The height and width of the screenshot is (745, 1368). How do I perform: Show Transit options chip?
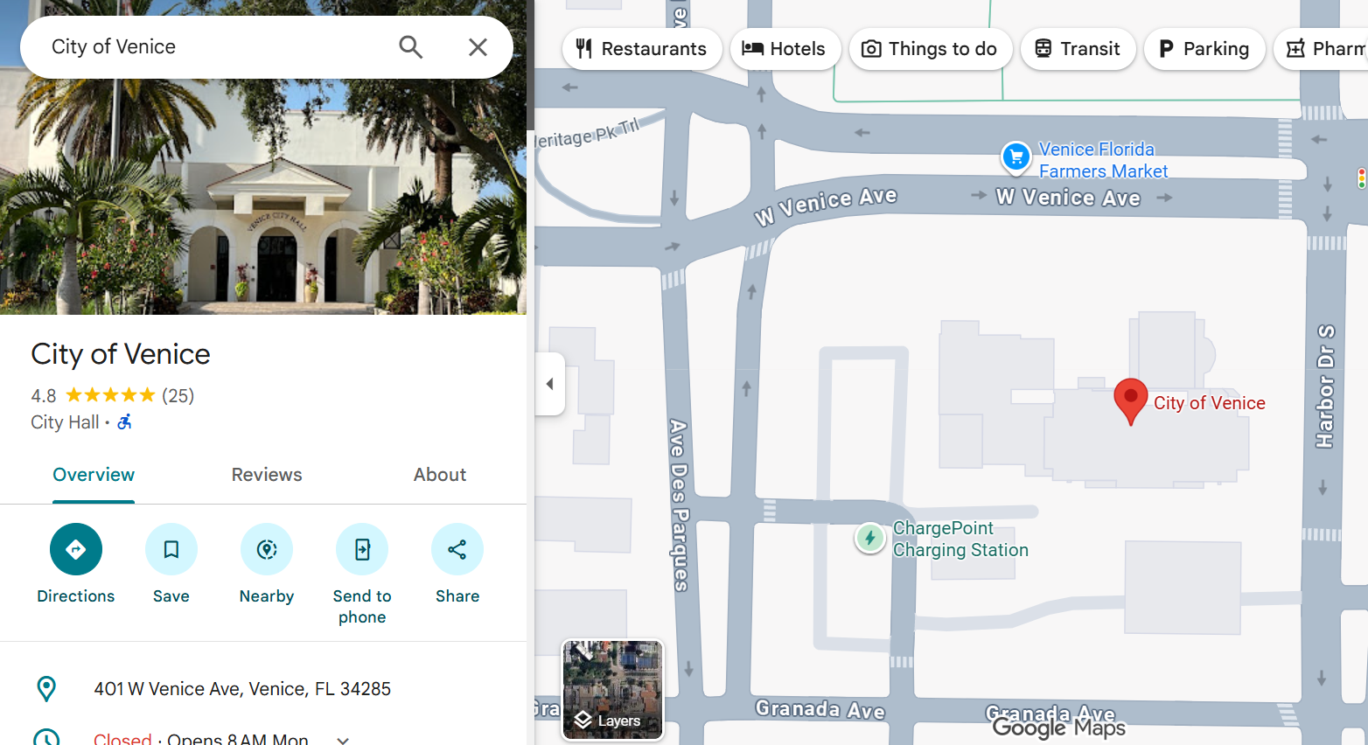click(1078, 49)
